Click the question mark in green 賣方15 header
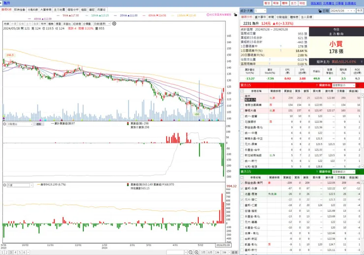Image resolution: width=364 pixels, height=255 pixels. [317, 172]
